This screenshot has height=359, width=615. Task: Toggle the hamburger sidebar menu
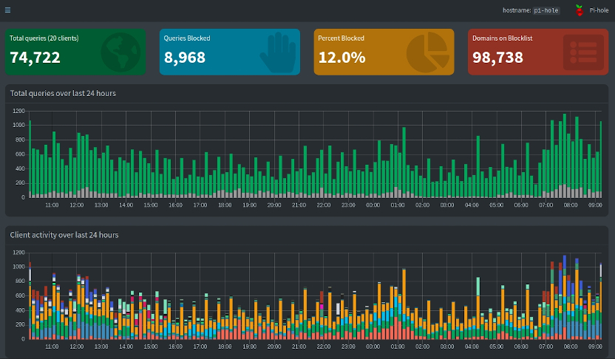(x=8, y=10)
